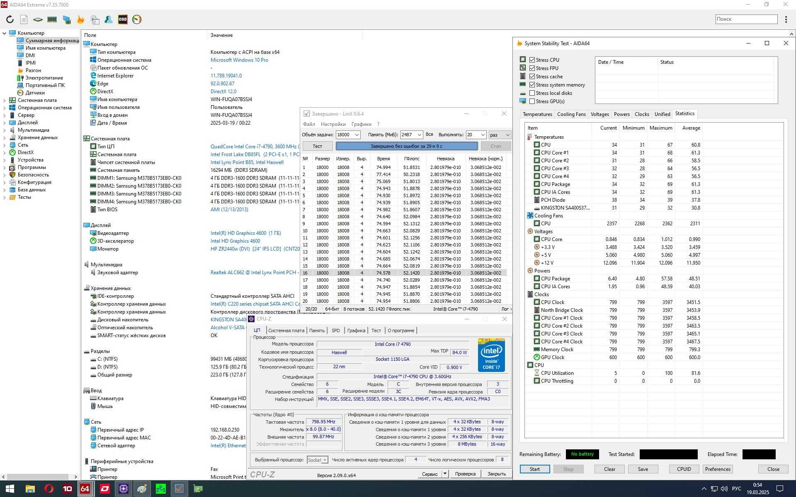Toggle the Stress cache checkbox
The height and width of the screenshot is (497, 796).
coord(532,77)
